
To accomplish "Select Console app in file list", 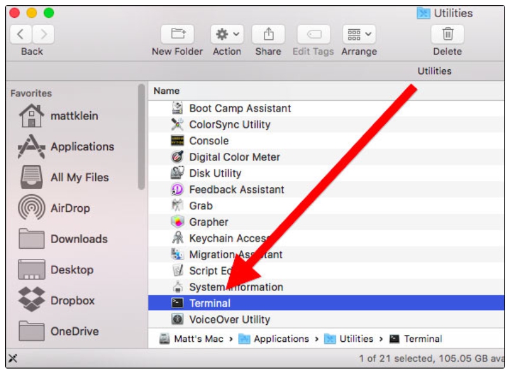I will 209,141.
